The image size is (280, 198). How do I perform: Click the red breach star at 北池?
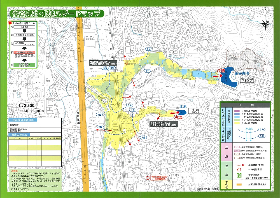177,112
